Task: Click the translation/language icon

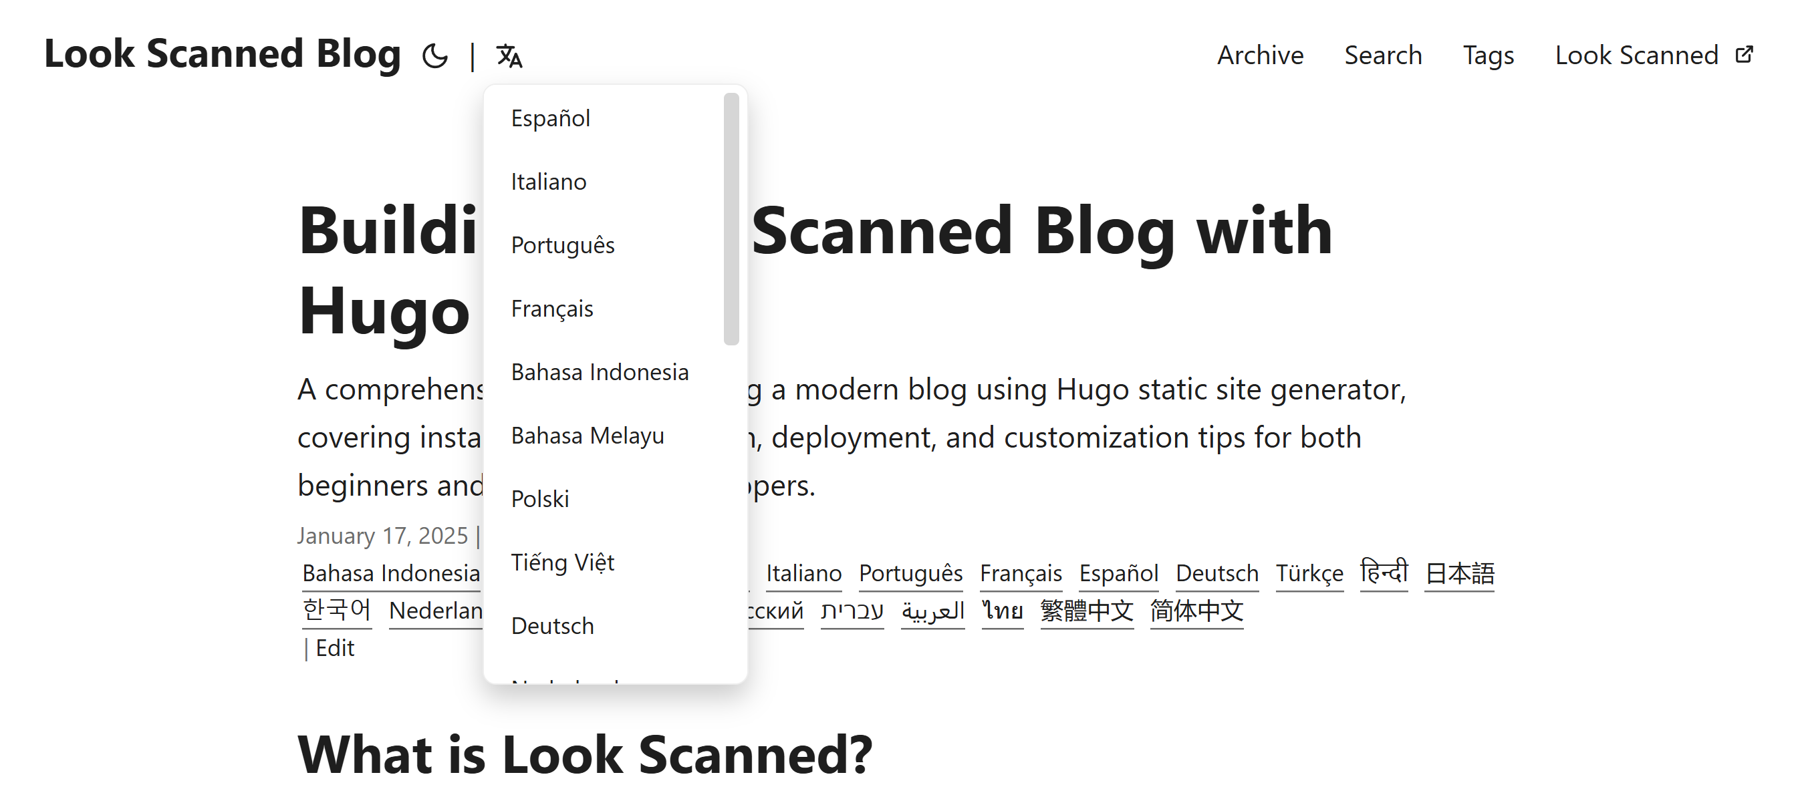Action: [510, 54]
